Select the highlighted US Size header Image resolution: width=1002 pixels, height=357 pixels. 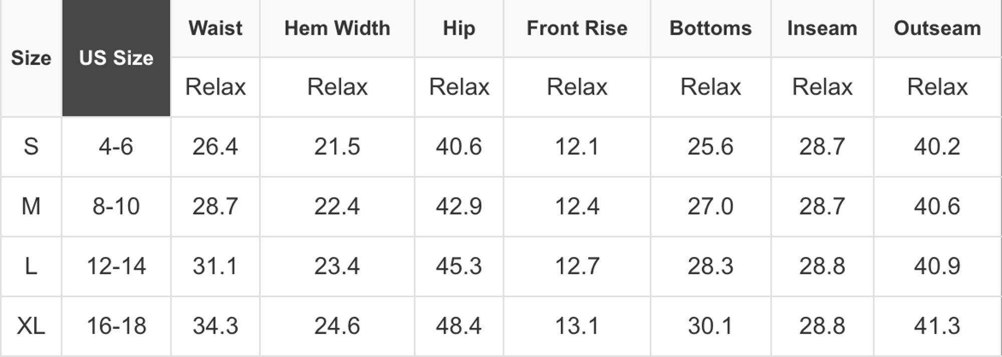click(116, 58)
